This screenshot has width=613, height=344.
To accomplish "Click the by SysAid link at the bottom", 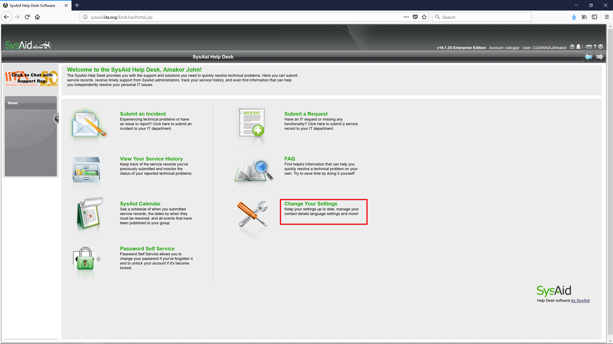I will pyautogui.click(x=581, y=300).
